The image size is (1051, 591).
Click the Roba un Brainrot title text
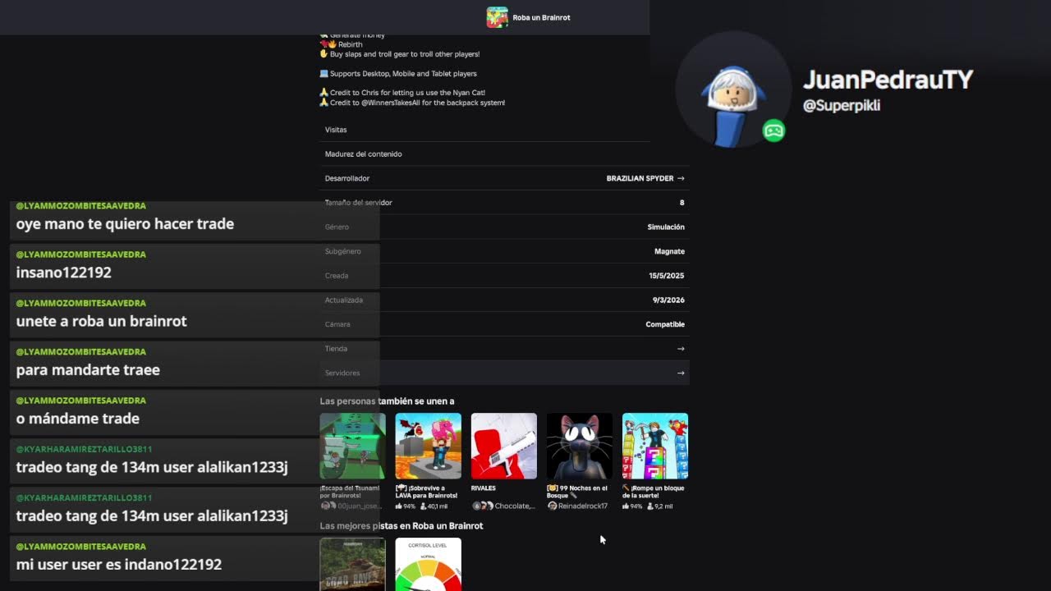[x=541, y=17]
